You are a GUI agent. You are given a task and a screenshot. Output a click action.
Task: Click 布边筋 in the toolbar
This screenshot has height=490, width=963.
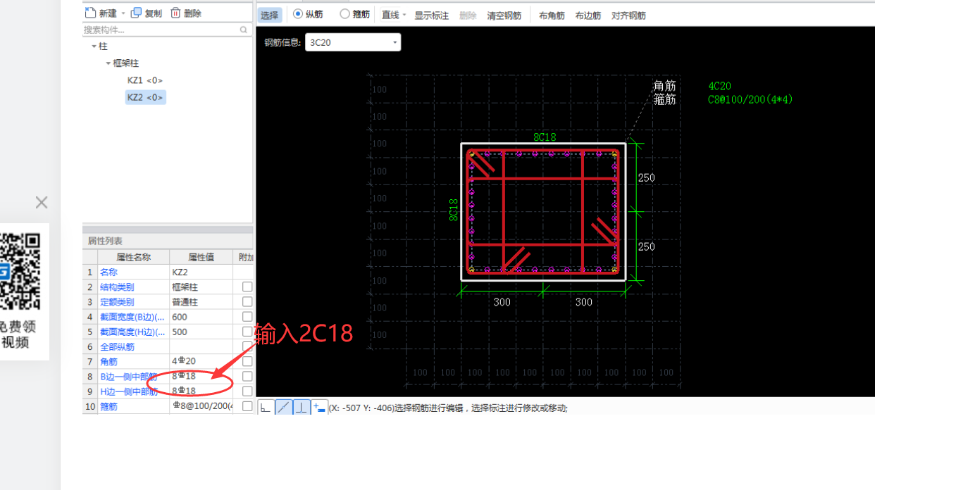pos(588,15)
